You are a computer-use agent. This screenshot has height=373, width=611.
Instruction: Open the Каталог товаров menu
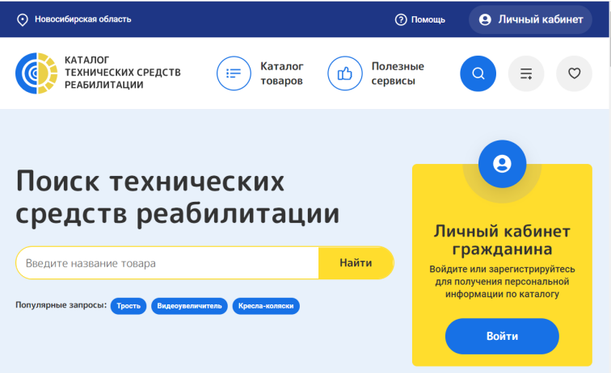[x=282, y=73]
